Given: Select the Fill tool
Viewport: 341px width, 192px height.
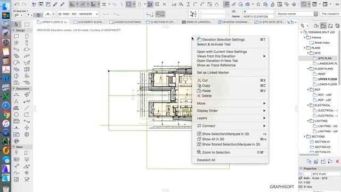Looking at the screenshot, I should coord(17,108).
